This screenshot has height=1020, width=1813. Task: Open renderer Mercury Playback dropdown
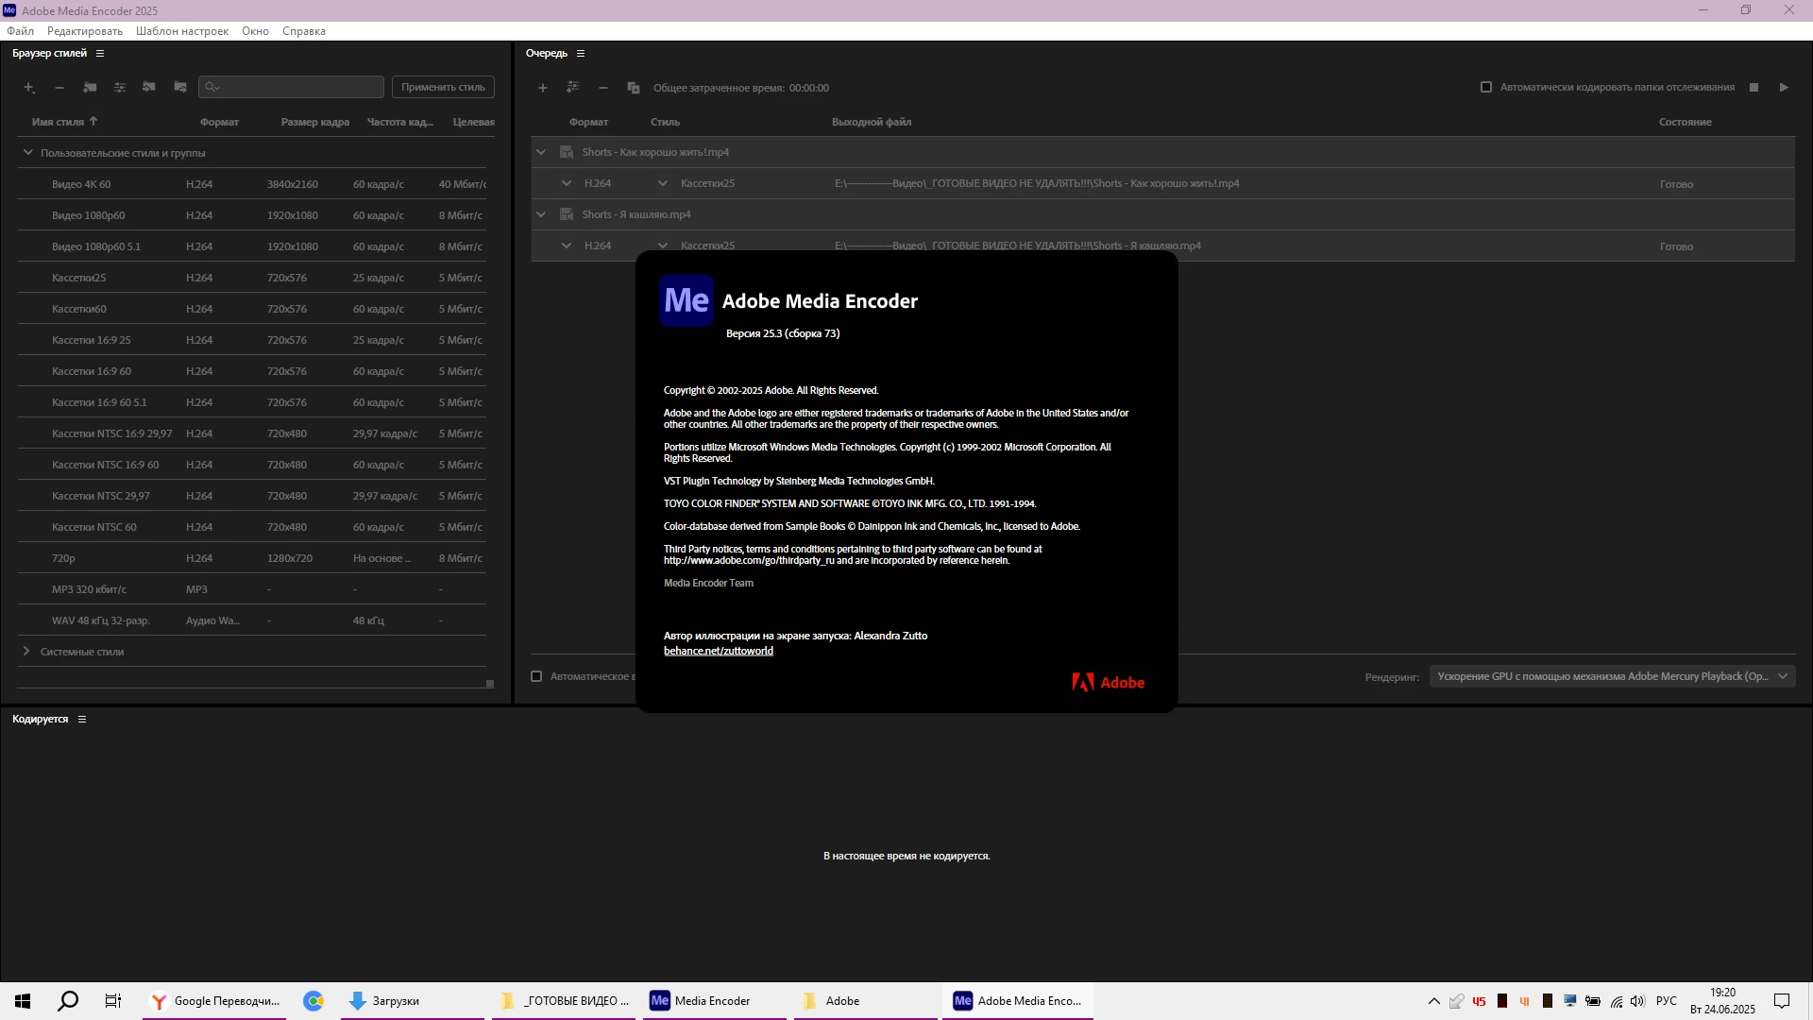(x=1611, y=676)
